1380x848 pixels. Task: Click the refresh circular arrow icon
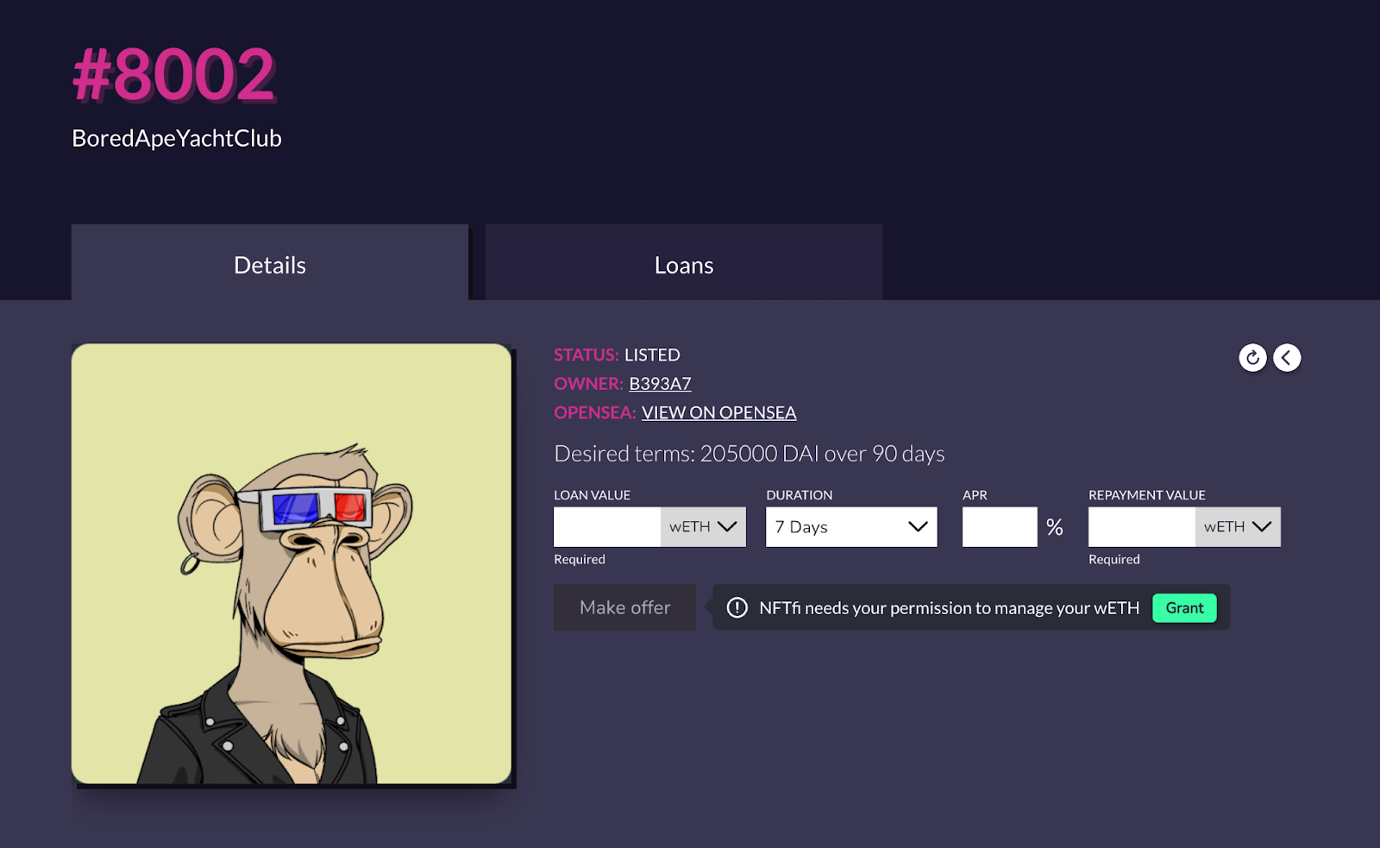pyautogui.click(x=1252, y=357)
